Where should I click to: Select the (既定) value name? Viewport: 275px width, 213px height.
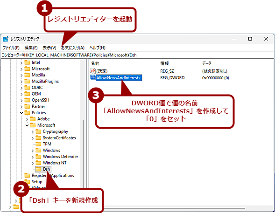(x=102, y=71)
